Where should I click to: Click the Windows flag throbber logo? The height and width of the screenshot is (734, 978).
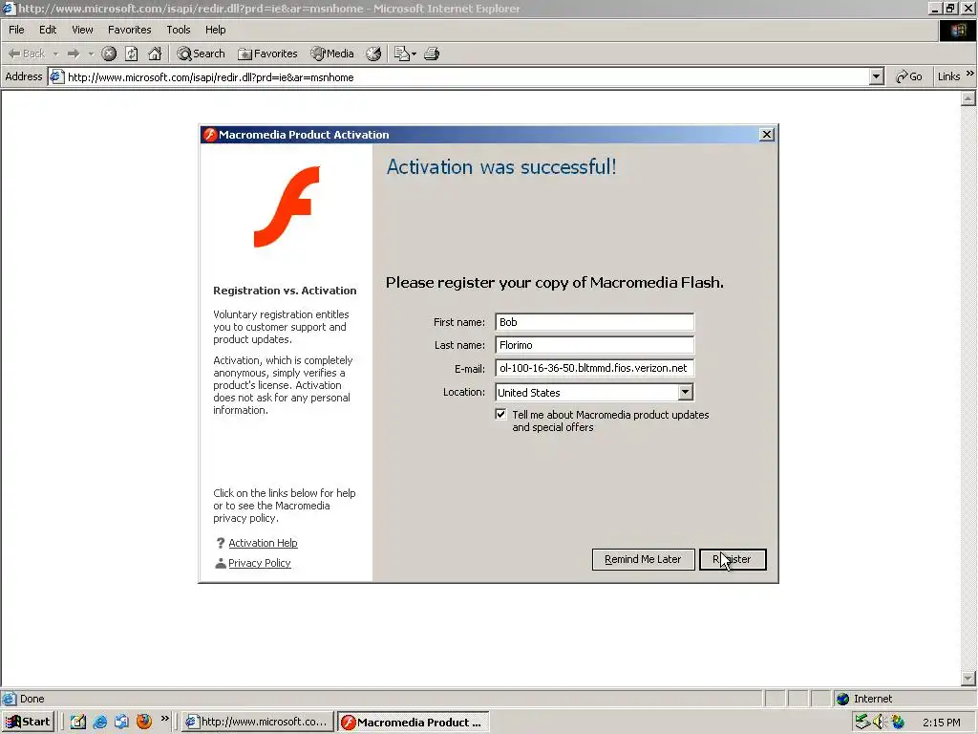(957, 30)
